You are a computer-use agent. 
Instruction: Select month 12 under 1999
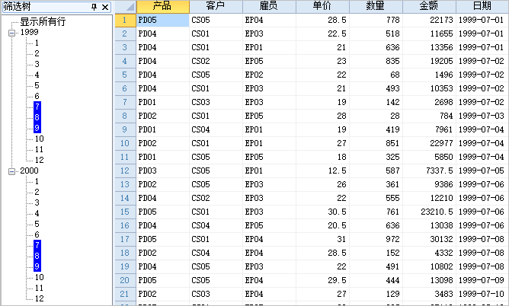coord(40,160)
